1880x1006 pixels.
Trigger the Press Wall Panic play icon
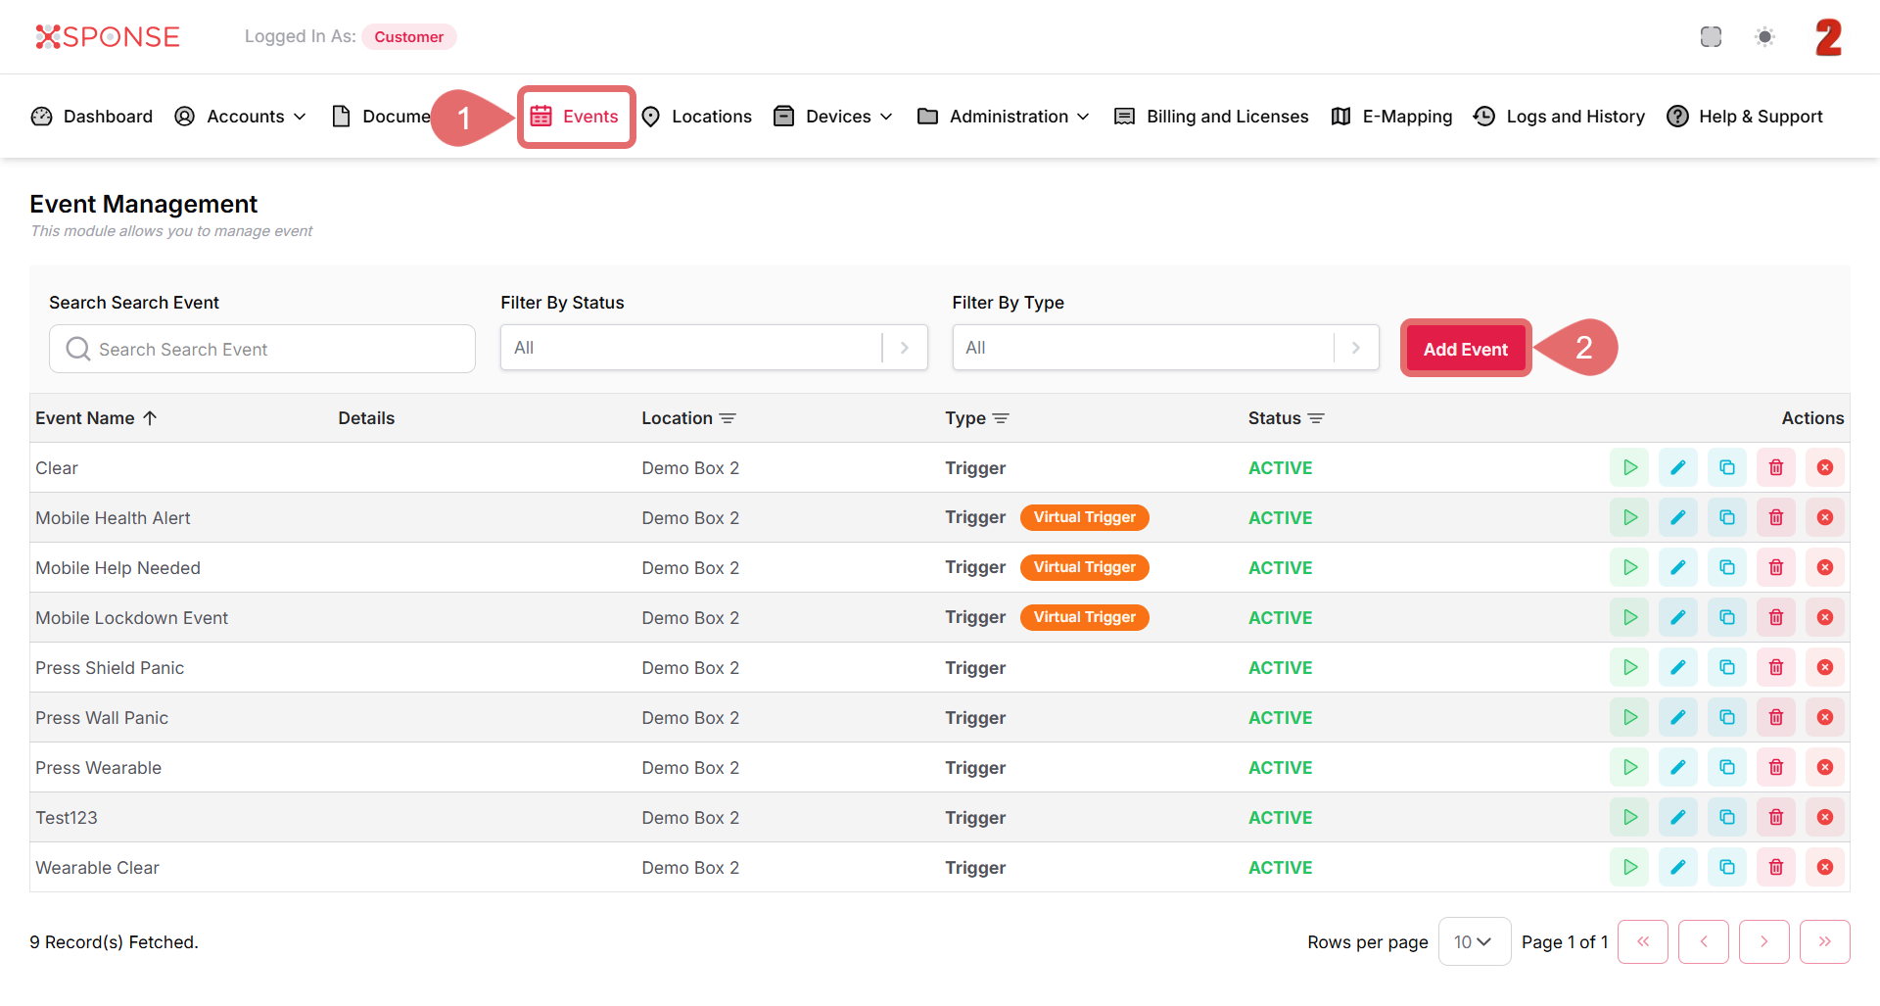[x=1629, y=717]
